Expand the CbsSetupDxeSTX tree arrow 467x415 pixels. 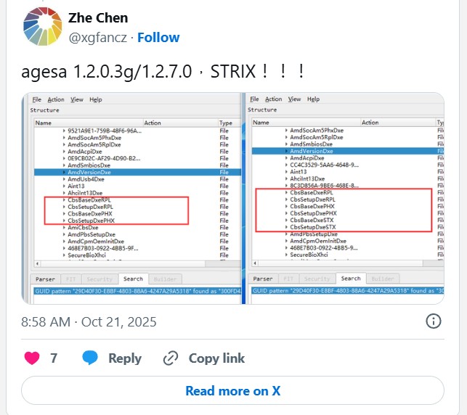pos(286,227)
